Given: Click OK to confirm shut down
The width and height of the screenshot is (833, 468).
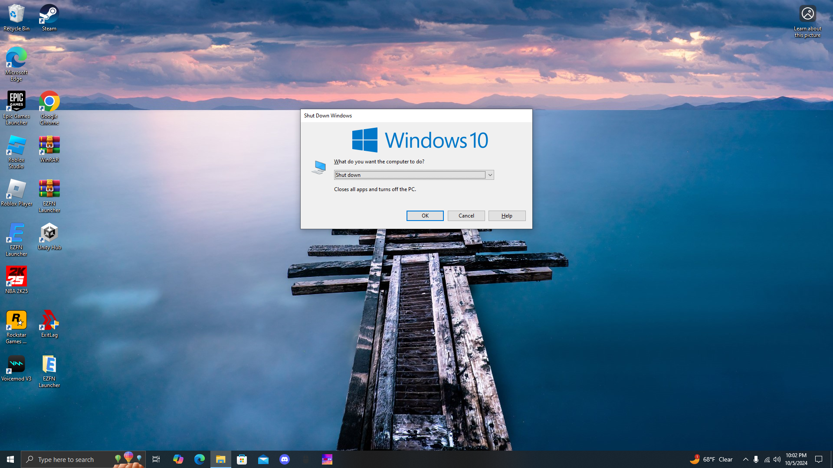Looking at the screenshot, I should (425, 216).
